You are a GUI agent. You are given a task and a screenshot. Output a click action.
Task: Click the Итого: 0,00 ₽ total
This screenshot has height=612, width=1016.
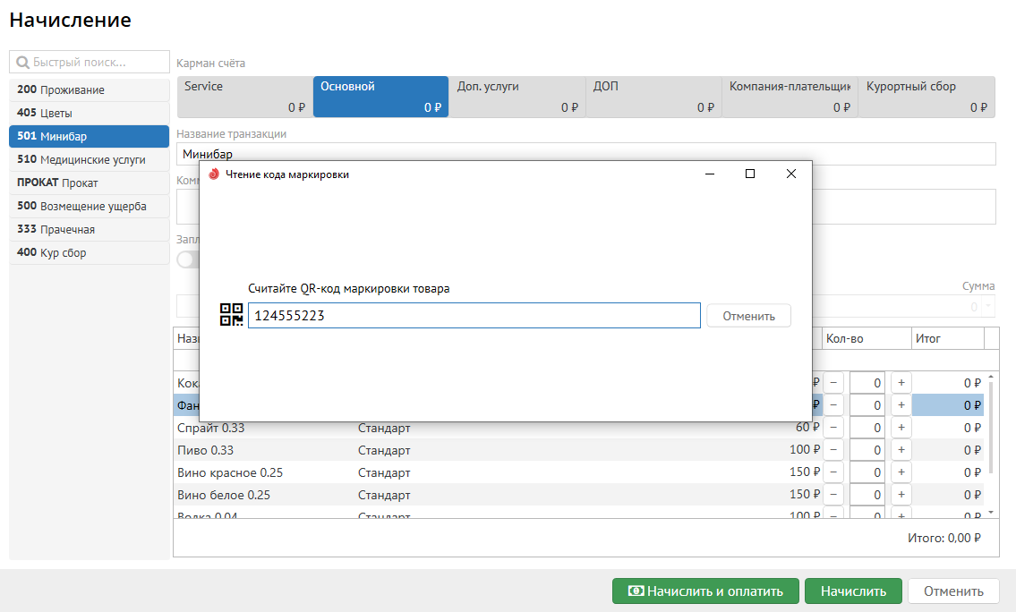[944, 538]
